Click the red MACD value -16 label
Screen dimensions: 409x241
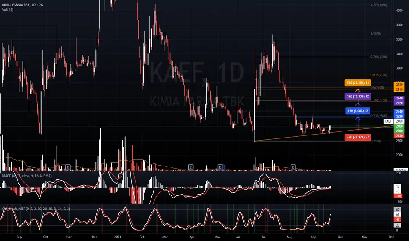pyautogui.click(x=398, y=196)
